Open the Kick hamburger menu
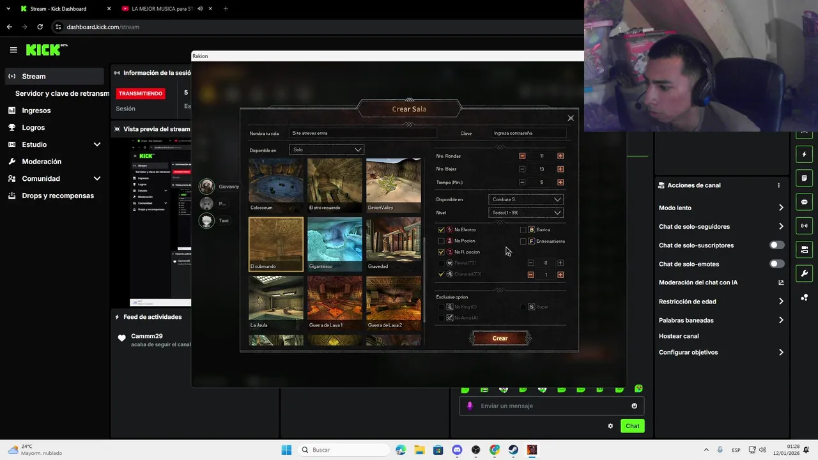 (x=13, y=50)
